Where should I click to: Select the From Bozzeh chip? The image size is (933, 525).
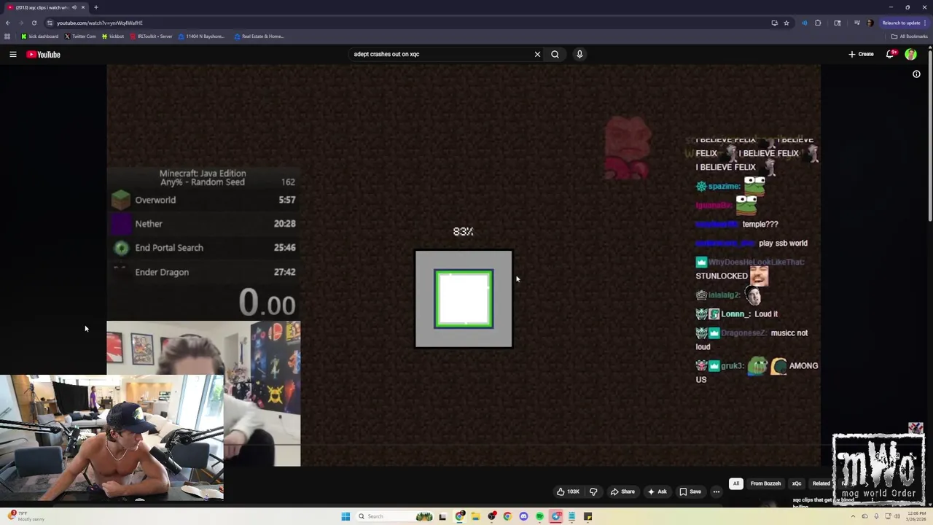coord(765,483)
